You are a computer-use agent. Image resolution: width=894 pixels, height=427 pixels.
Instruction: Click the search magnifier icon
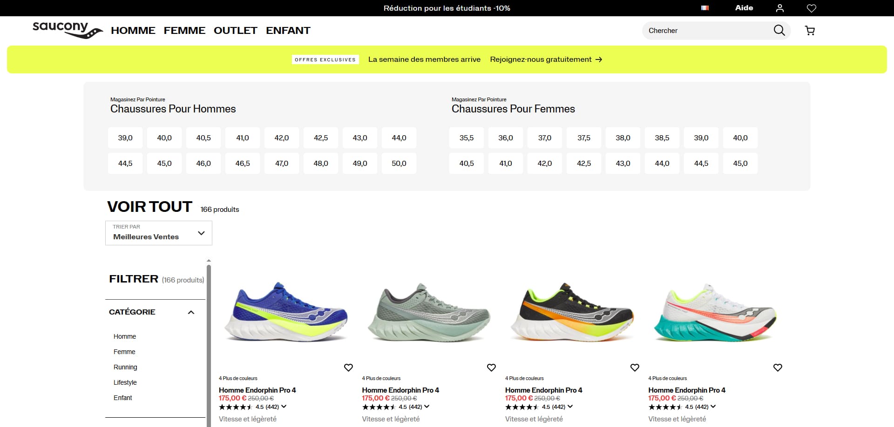779,31
